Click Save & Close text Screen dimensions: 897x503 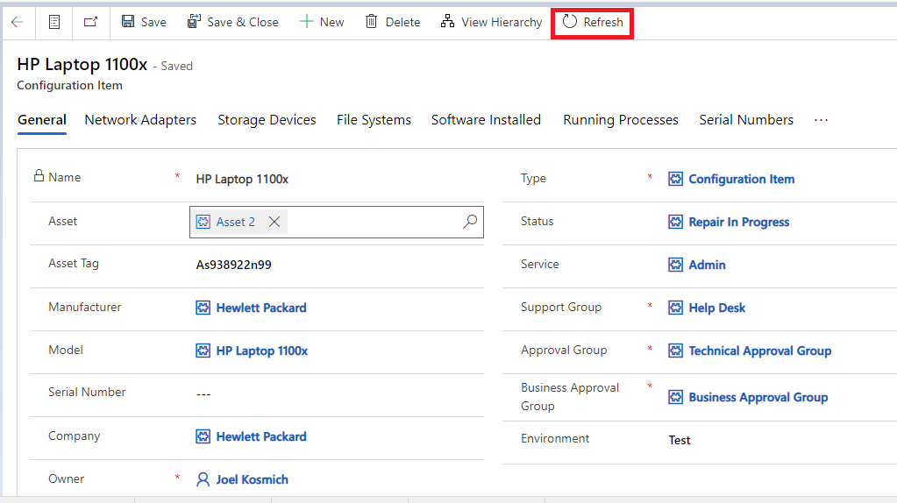tap(243, 22)
